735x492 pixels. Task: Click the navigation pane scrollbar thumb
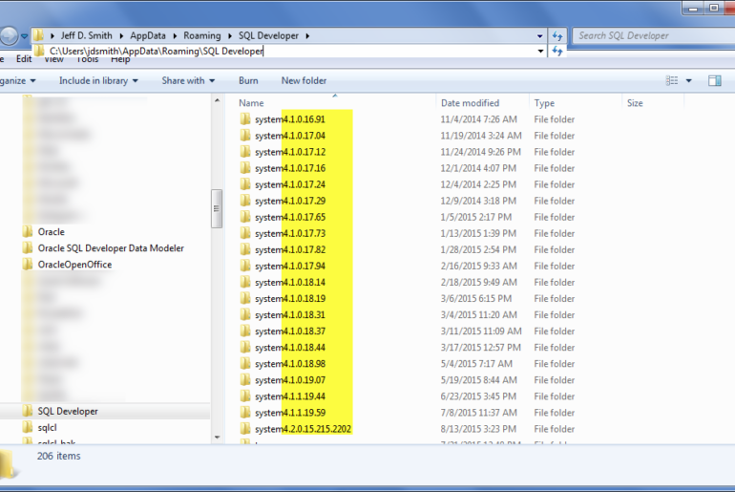pyautogui.click(x=217, y=208)
